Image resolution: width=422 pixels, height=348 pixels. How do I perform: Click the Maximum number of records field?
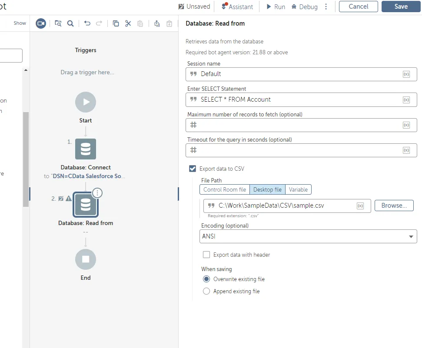tap(296, 125)
